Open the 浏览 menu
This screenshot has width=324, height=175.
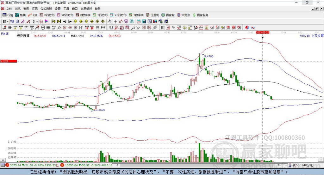coord(18,9)
